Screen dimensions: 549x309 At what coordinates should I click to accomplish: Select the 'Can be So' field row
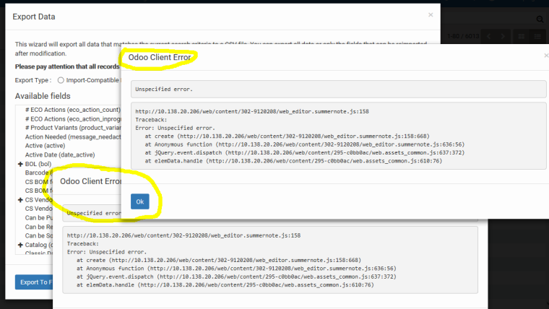pos(39,235)
